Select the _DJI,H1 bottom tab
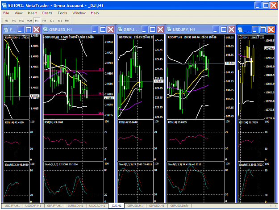The width and height of the screenshot is (279, 210). point(117,206)
